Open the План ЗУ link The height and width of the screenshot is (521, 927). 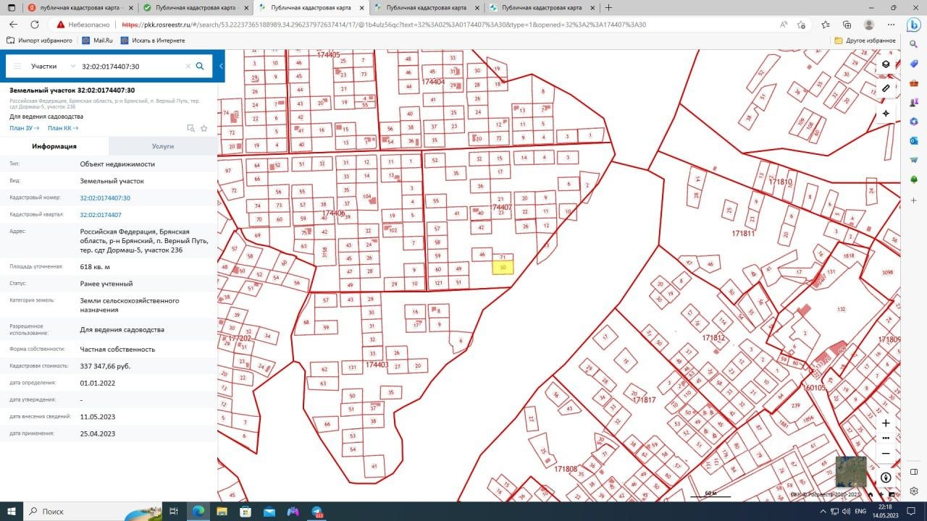click(x=25, y=128)
